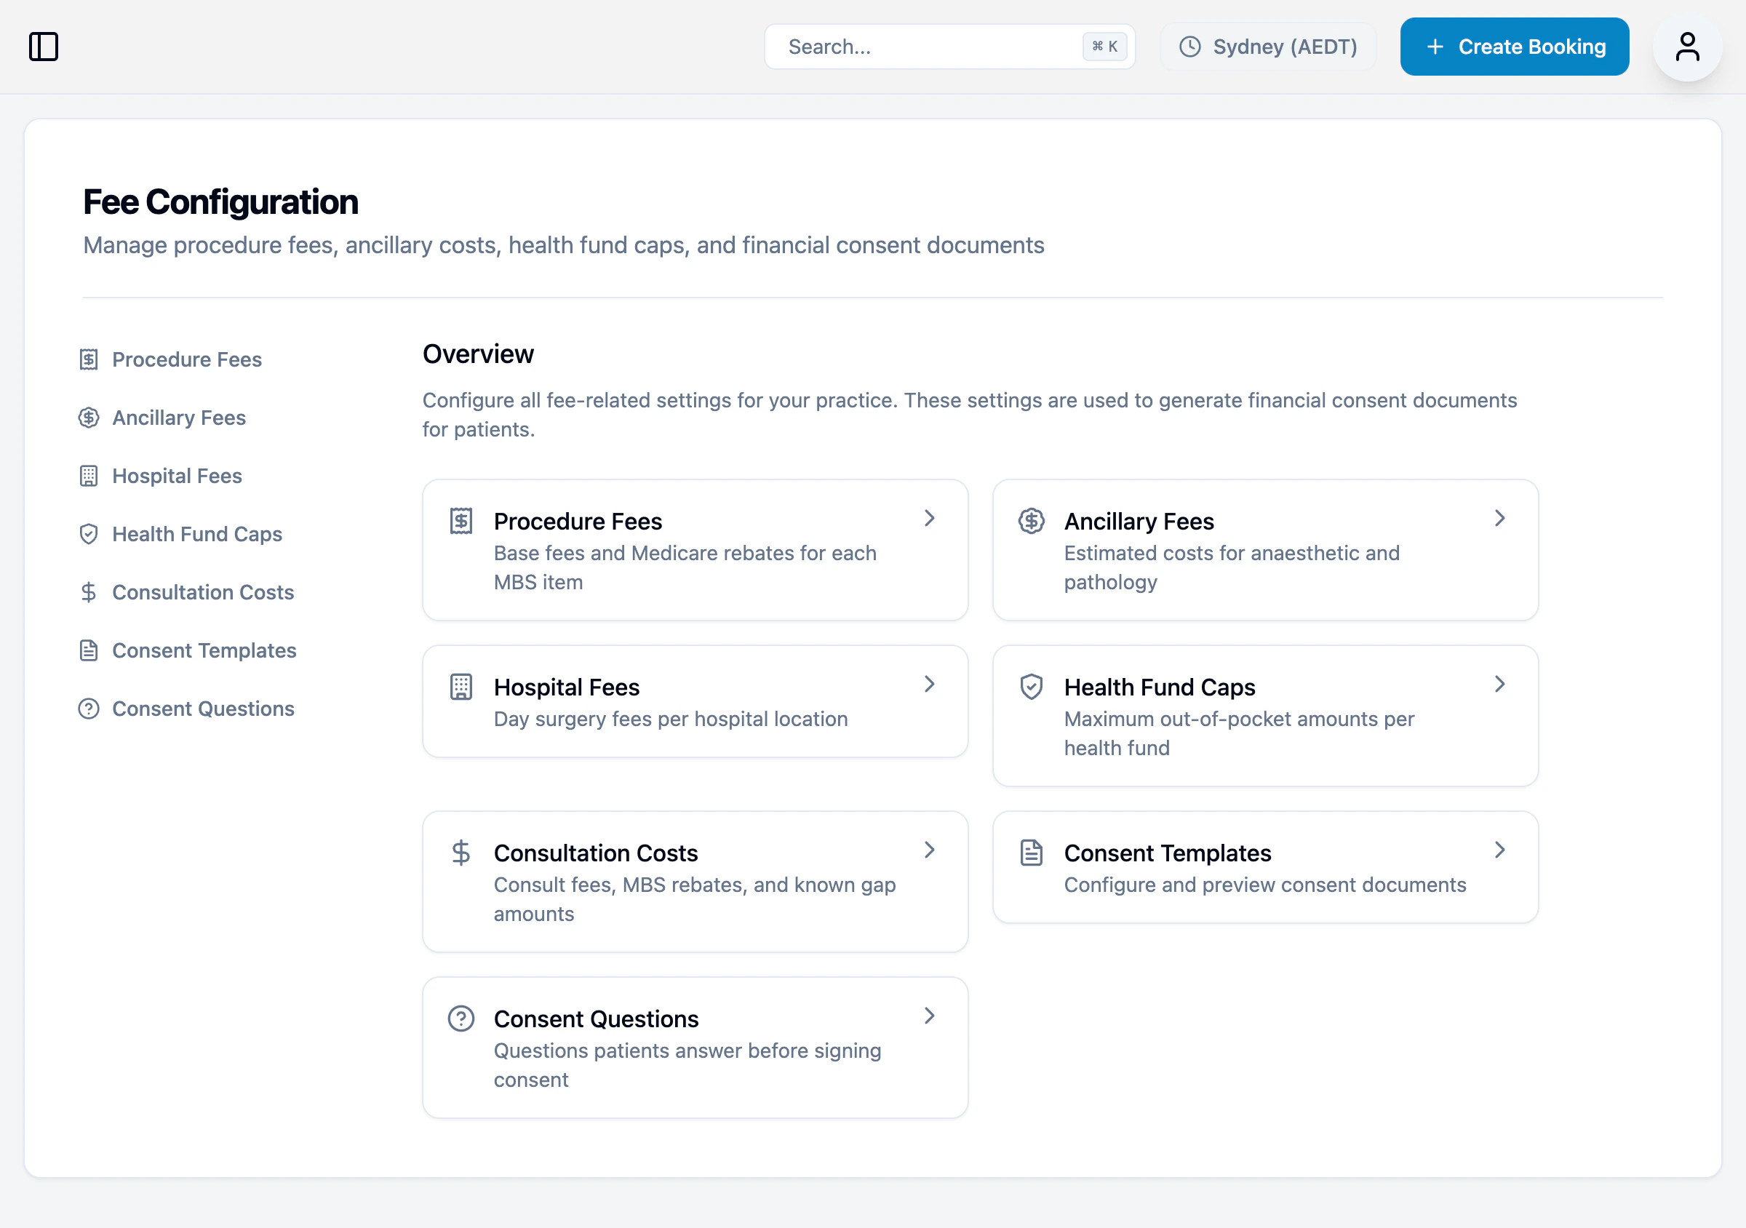The height and width of the screenshot is (1228, 1746).
Task: Open Health Fund Caps via its chevron
Action: pos(1499,684)
